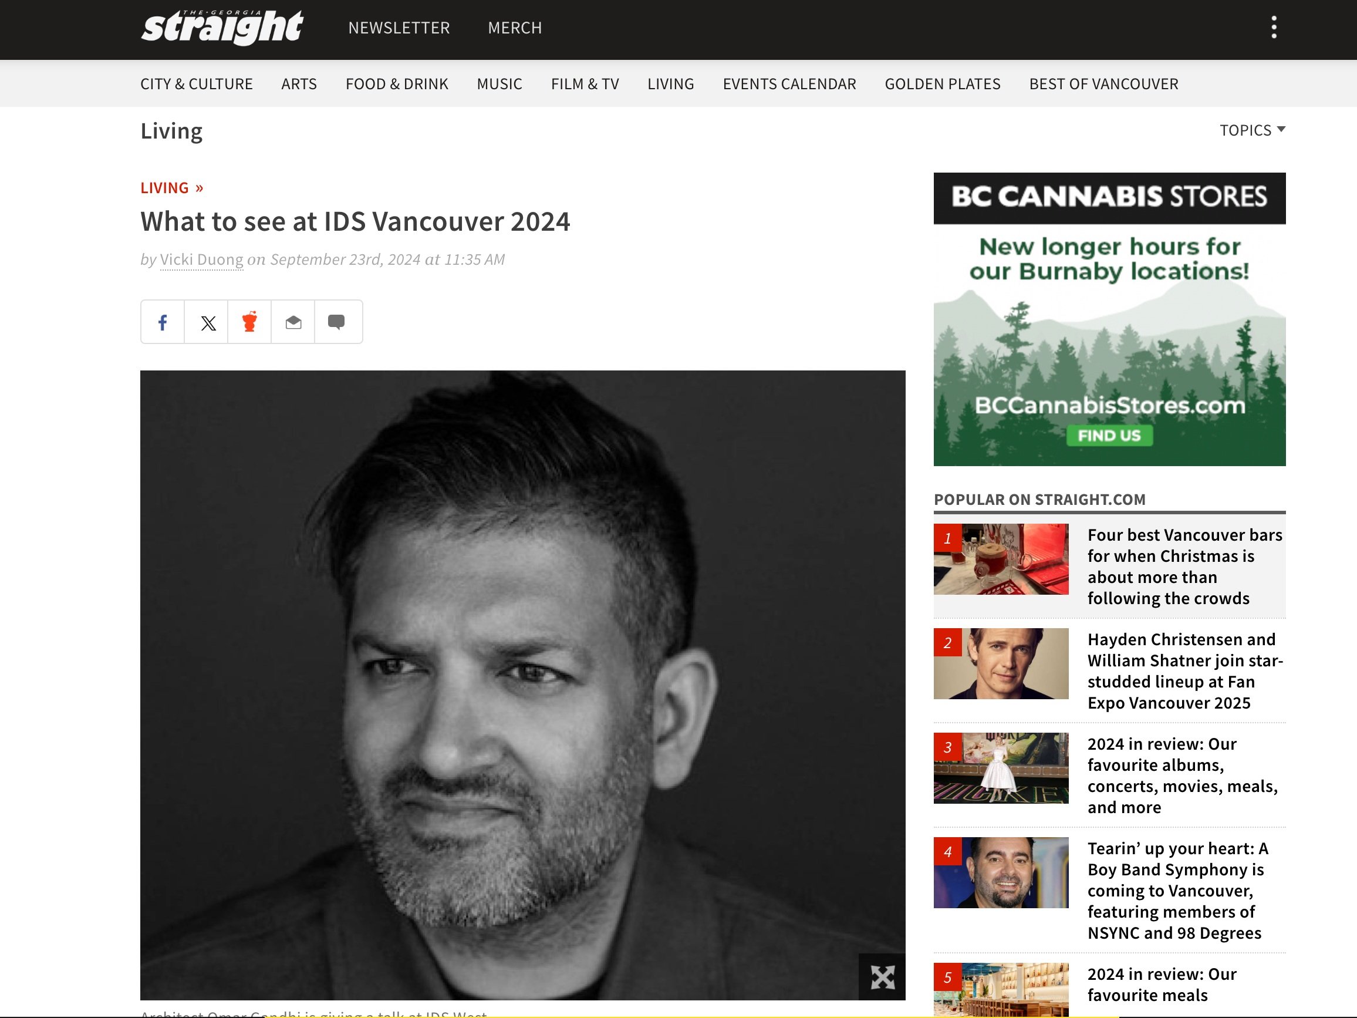Open the three-dot overflow menu

[x=1274, y=28]
